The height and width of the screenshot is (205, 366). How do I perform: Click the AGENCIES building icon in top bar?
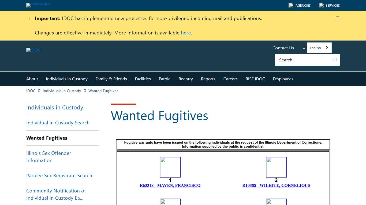291,5
